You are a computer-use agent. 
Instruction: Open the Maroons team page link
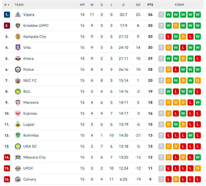pos(31,102)
